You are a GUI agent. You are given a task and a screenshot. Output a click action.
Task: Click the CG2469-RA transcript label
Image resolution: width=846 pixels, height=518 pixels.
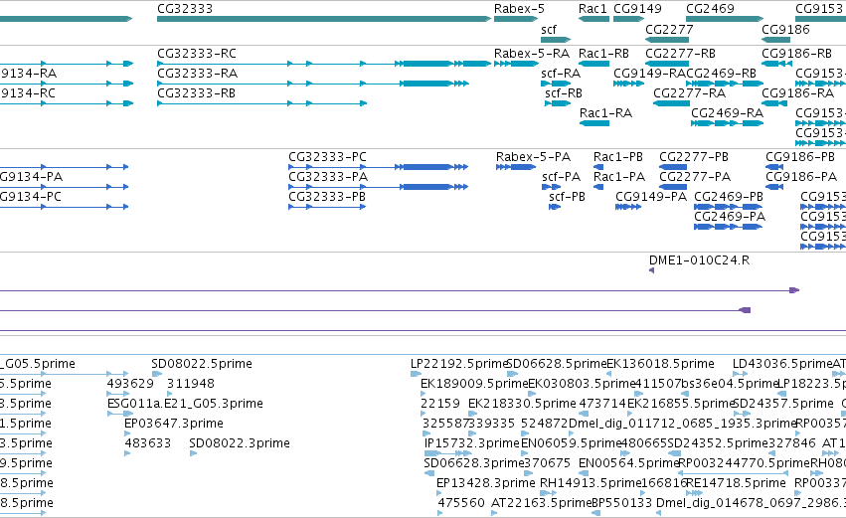(727, 114)
